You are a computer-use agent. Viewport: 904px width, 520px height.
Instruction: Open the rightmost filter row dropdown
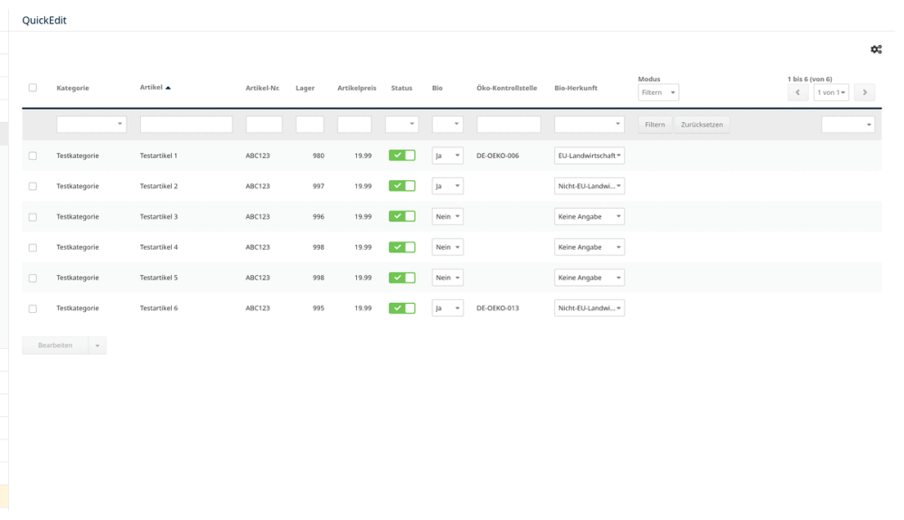(848, 124)
